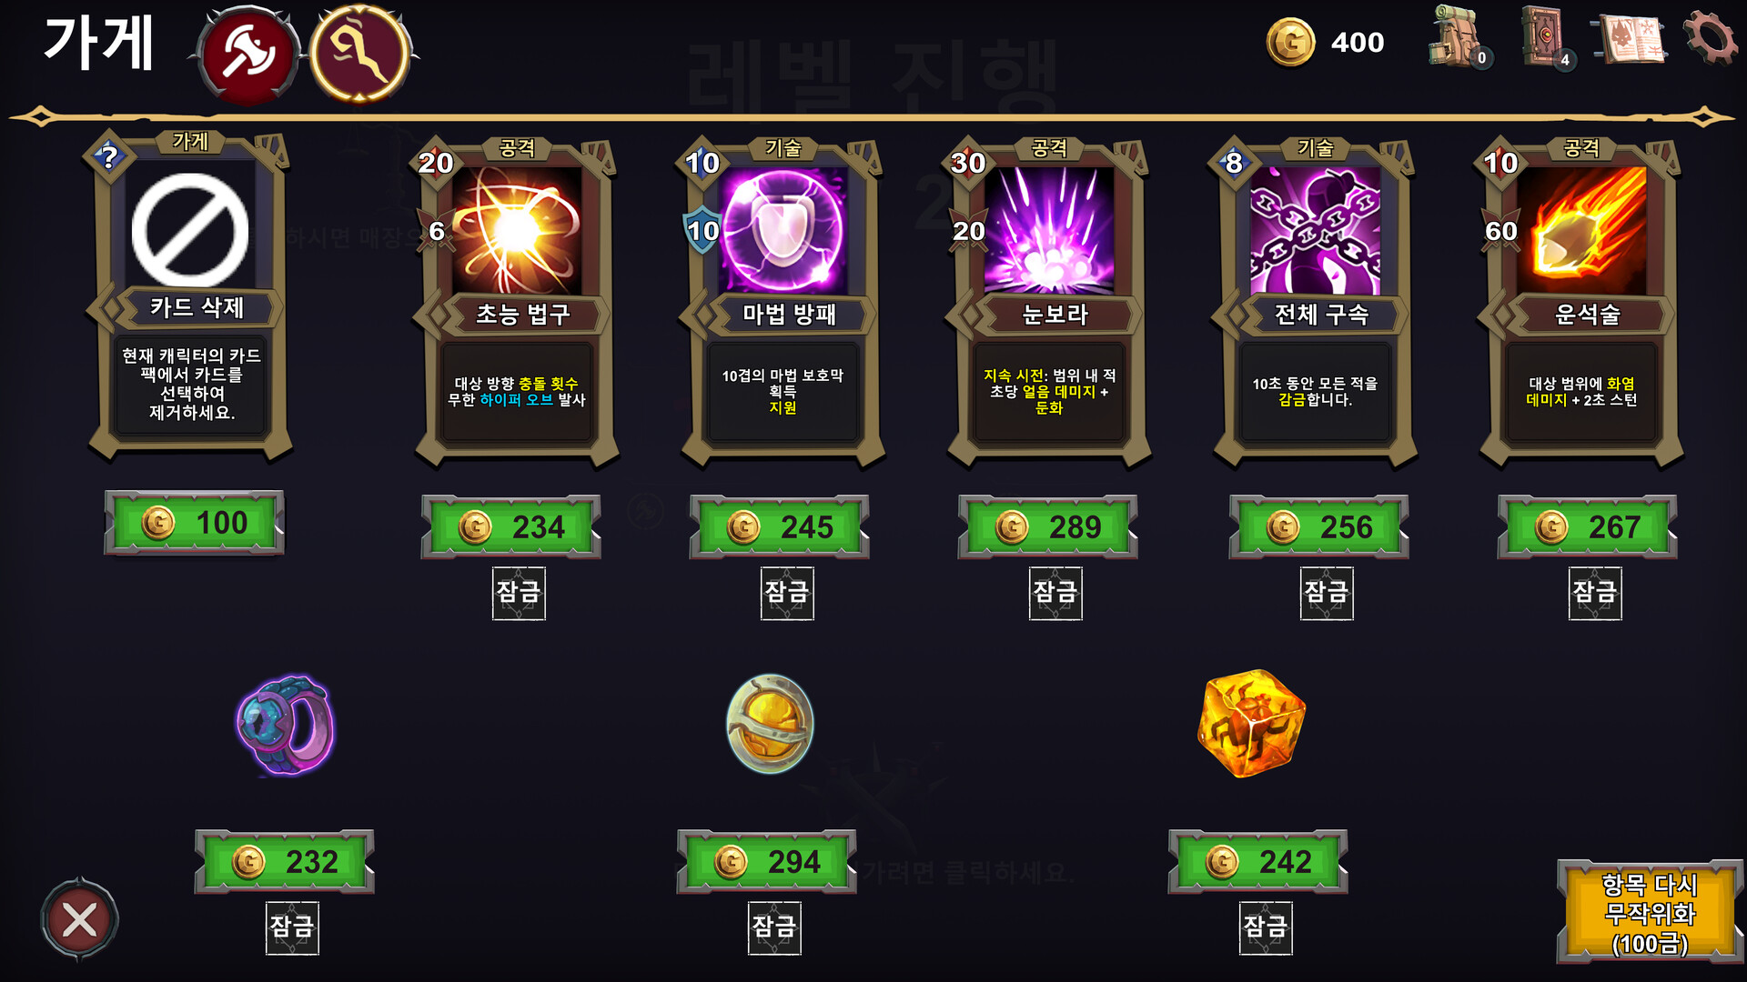Close the shop with red X

point(80,920)
